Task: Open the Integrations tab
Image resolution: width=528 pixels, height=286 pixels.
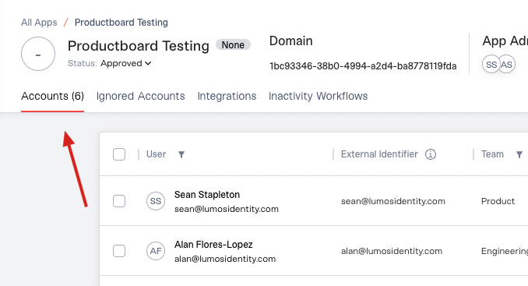Action: pos(227,97)
